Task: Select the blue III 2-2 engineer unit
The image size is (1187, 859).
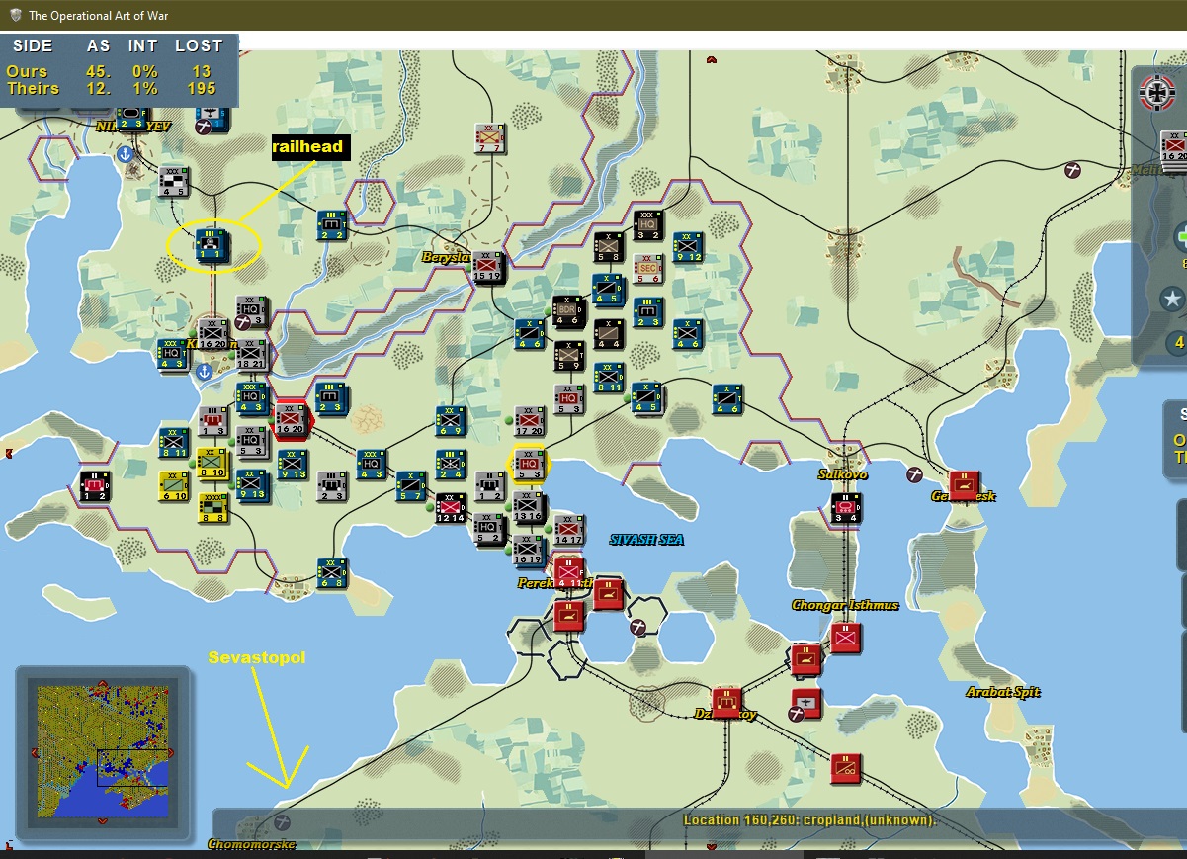Action: click(332, 224)
